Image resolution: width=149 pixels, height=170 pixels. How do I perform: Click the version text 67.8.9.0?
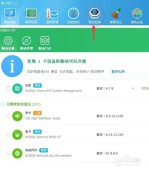pos(112,153)
